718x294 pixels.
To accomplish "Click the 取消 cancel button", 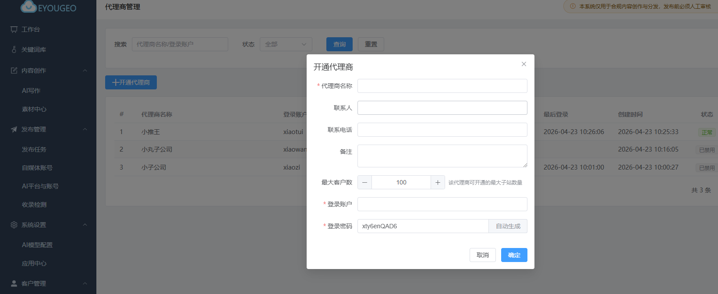I will coord(482,255).
